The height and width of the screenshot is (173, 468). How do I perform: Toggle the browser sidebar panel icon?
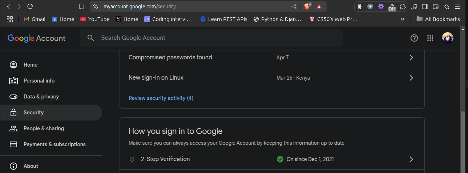click(425, 7)
